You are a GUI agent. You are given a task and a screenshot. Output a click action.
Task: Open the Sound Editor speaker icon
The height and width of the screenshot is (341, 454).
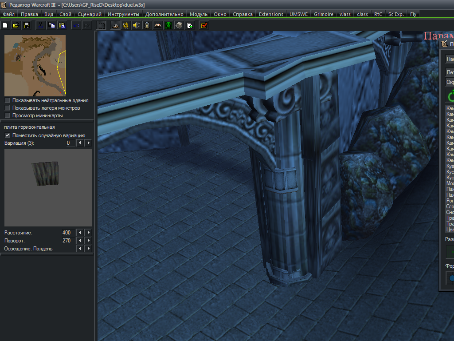coord(136,25)
